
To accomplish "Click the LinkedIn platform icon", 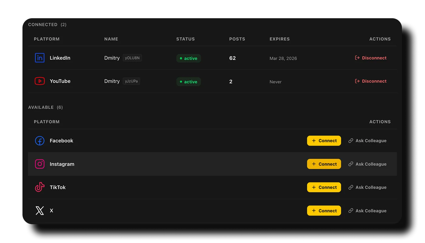I will click(40, 58).
